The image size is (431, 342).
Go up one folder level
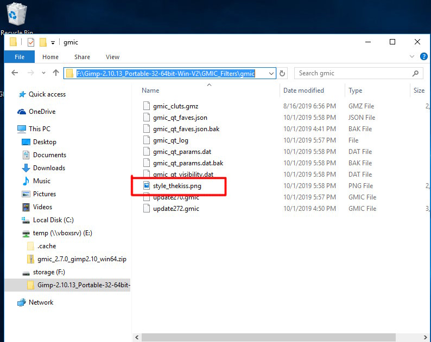tap(56, 73)
